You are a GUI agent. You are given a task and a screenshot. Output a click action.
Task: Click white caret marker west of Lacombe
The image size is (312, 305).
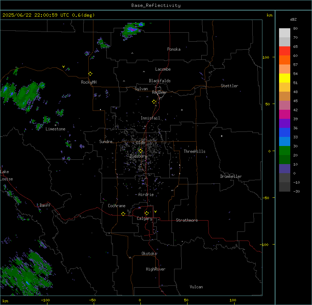coord(144,71)
